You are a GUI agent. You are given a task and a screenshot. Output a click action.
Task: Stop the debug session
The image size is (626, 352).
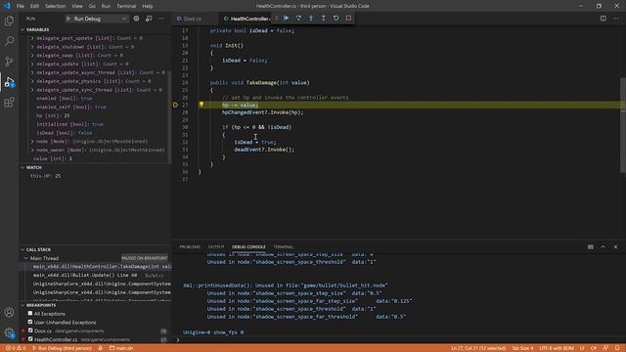(x=348, y=18)
